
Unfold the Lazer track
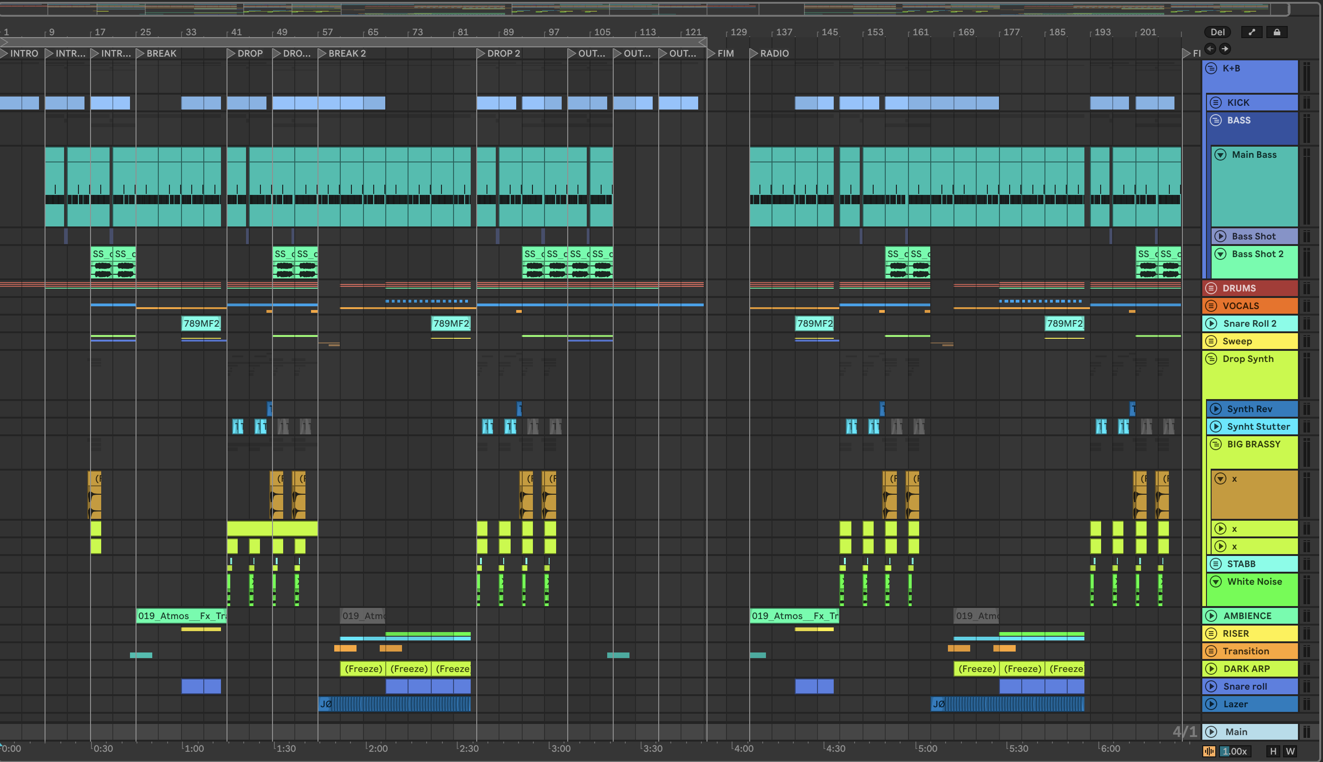(1211, 704)
